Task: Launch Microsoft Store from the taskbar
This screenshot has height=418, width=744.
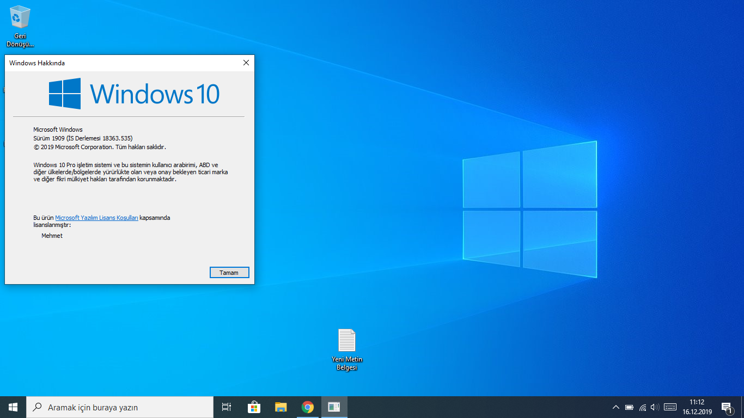Action: click(x=254, y=407)
